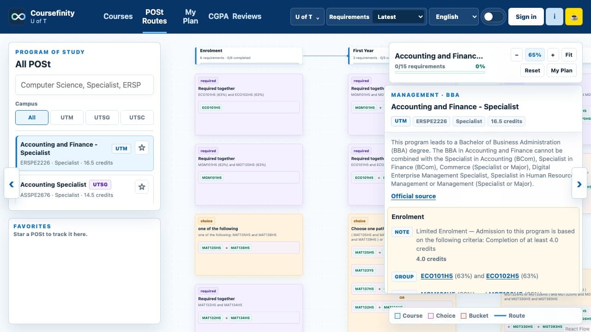The height and width of the screenshot is (332, 591).
Task: Click the MGT330H5 course chip
Action: click(x=522, y=326)
